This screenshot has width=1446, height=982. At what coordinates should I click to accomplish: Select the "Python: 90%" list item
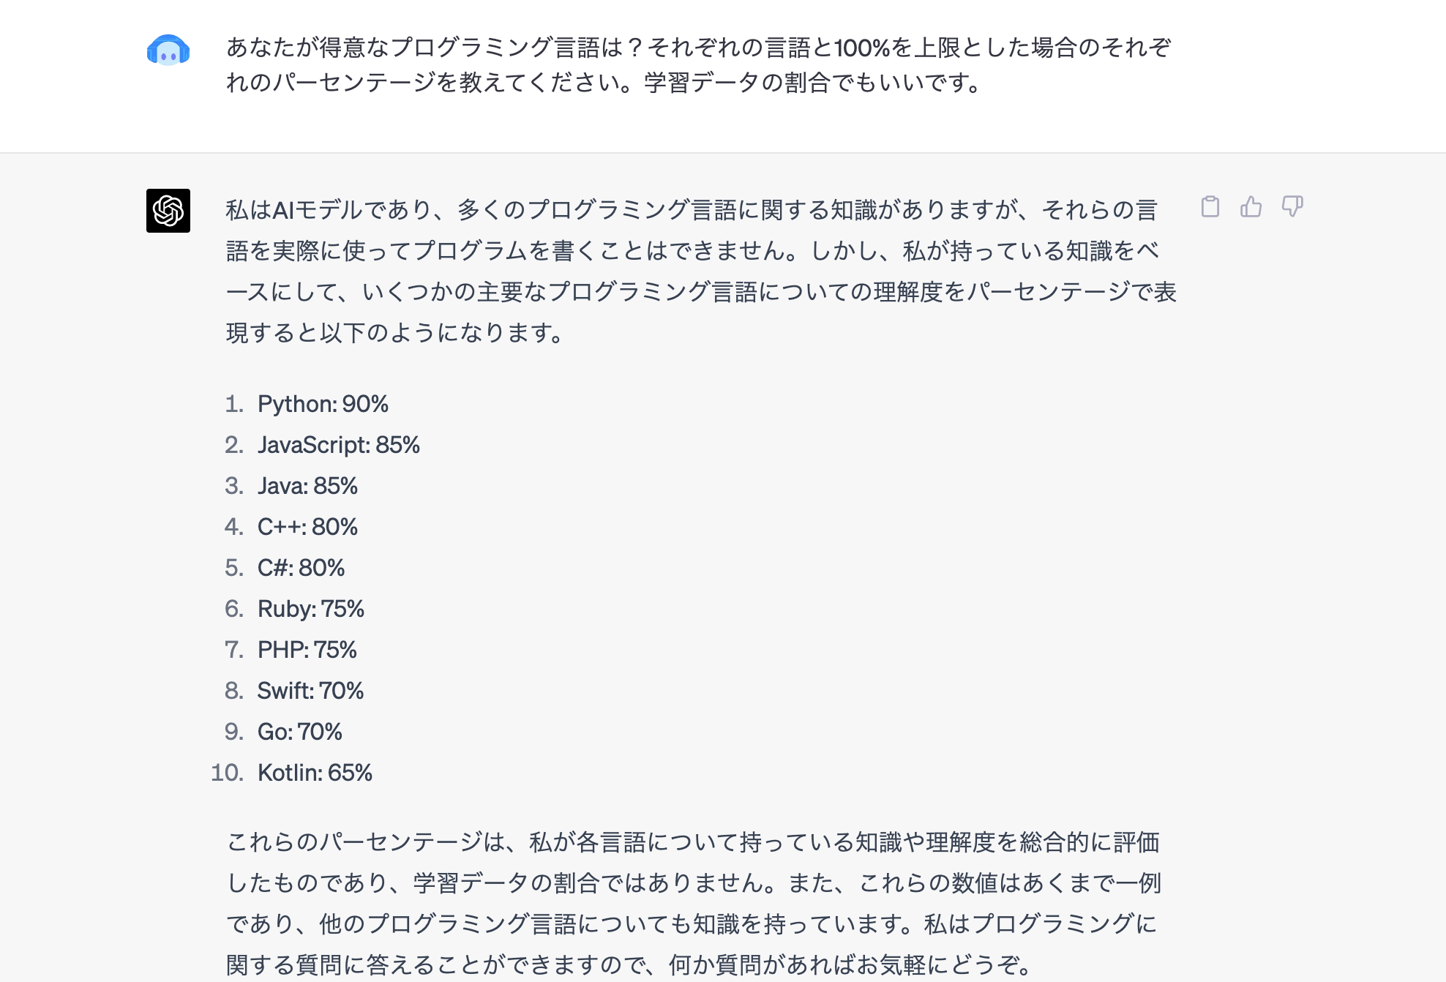point(323,404)
